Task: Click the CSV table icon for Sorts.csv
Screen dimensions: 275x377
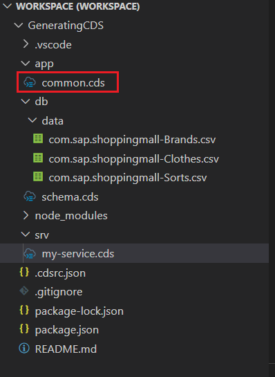Action: tap(38, 177)
